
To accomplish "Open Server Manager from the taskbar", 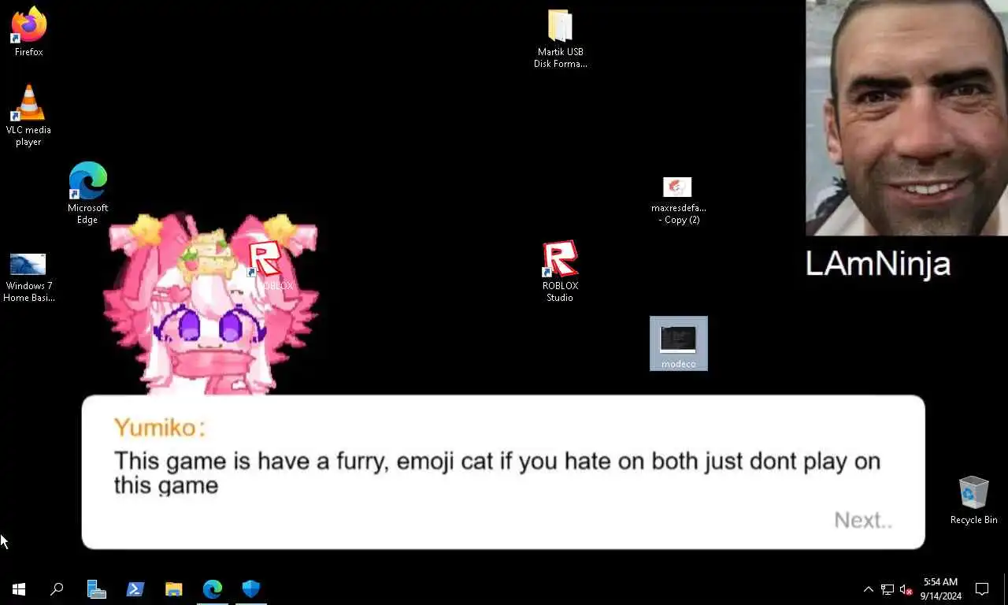I will click(96, 588).
